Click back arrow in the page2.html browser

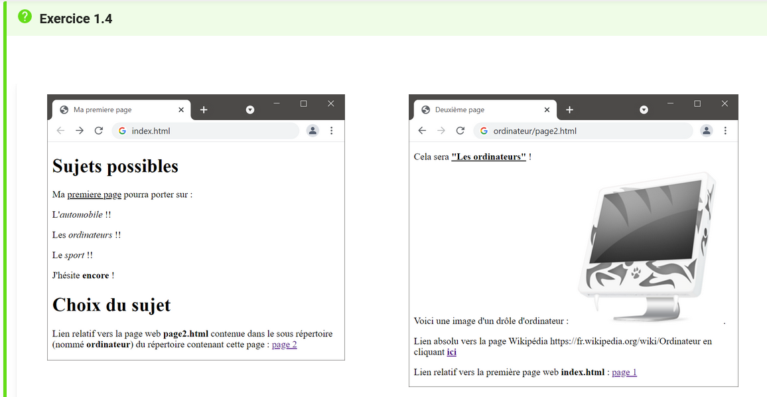click(422, 131)
